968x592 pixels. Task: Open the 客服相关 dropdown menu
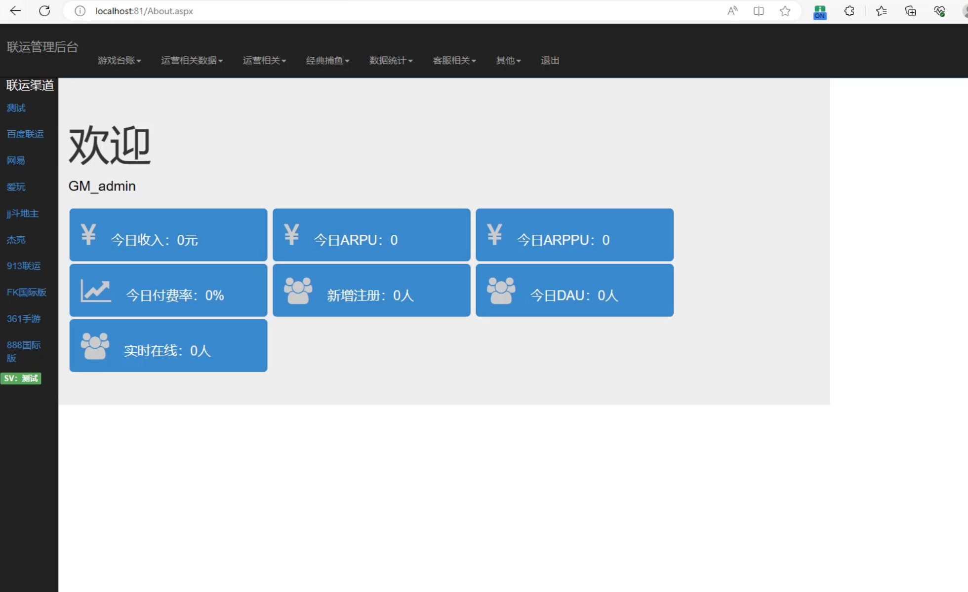(x=454, y=60)
